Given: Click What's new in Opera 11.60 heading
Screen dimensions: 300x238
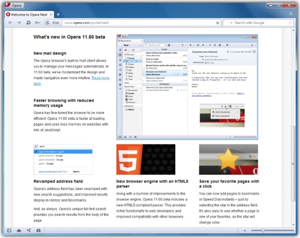Looking at the screenshot, I should pyautogui.click(x=69, y=37).
